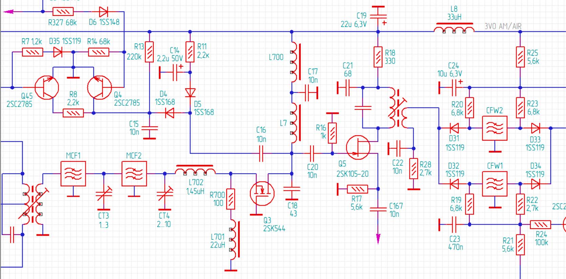This screenshot has height=279, width=566.
Task: Click the MCF2 filter block
Action: [134, 174]
